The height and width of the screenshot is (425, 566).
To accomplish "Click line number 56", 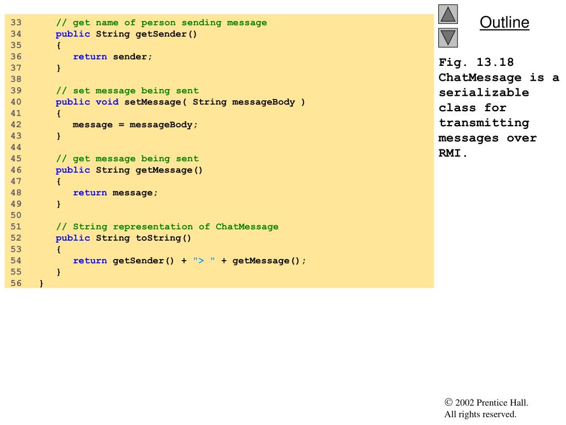I will tap(16, 283).
